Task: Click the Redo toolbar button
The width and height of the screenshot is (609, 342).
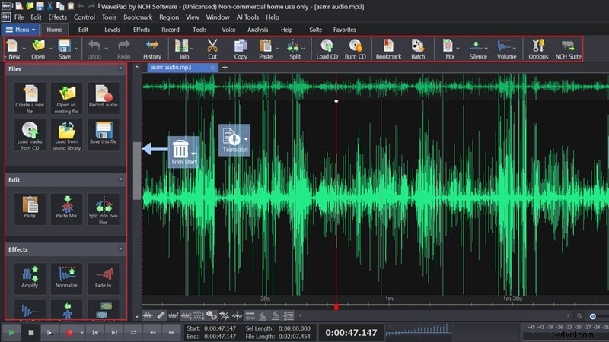Action: [x=123, y=49]
